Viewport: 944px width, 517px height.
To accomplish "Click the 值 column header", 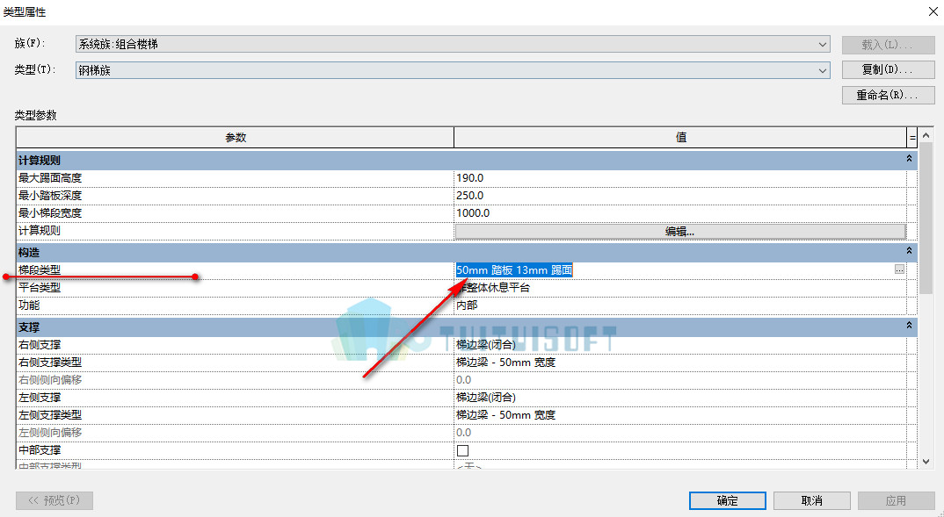I will point(680,138).
